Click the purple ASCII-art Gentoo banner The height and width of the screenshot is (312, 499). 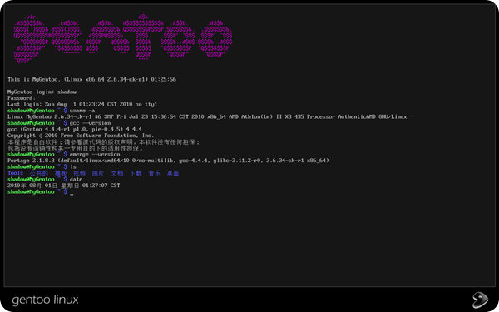(123, 38)
